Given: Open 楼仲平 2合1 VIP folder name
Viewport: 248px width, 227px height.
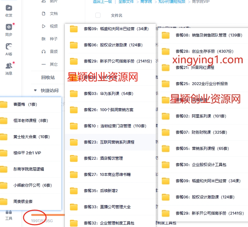Looking at the screenshot, I should 27,153.
